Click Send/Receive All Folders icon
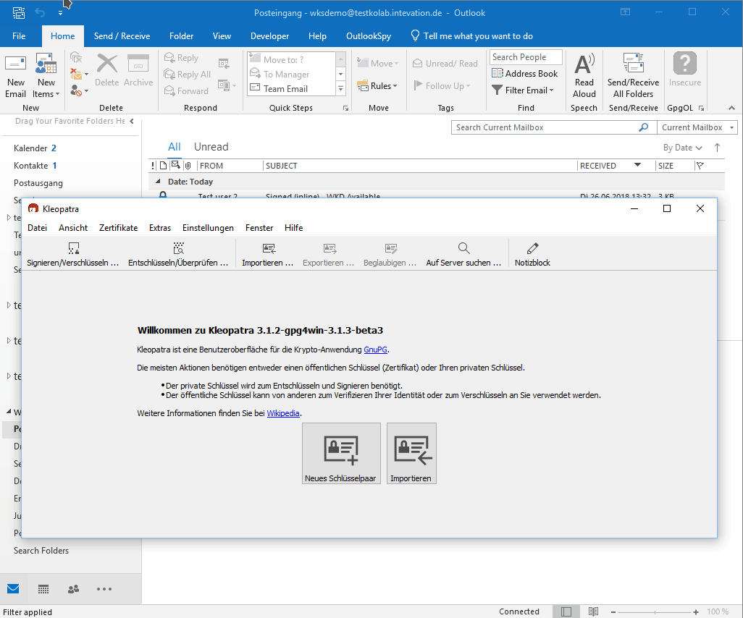This screenshot has height=618, width=743. click(633, 76)
